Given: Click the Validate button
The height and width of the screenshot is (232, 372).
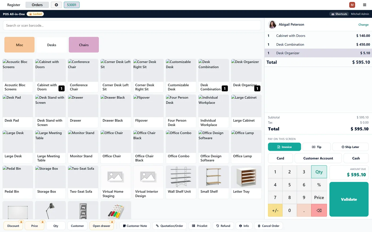Looking at the screenshot, I should click(349, 199).
